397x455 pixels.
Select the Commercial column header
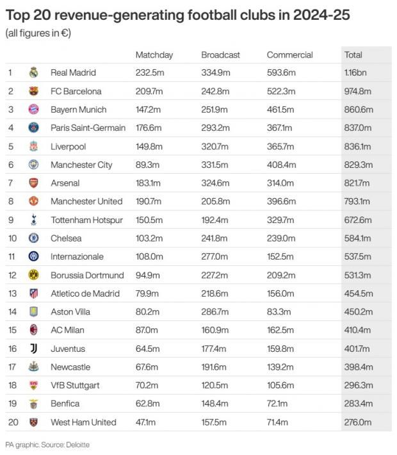click(x=289, y=55)
